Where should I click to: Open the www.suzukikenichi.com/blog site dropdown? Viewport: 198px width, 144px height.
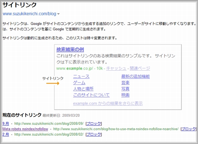[x=31, y=14]
